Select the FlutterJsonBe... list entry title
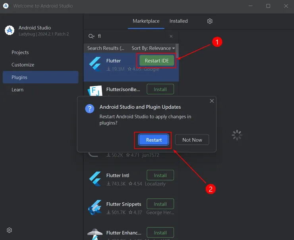Viewport: 294px width, 240px height. (x=123, y=89)
